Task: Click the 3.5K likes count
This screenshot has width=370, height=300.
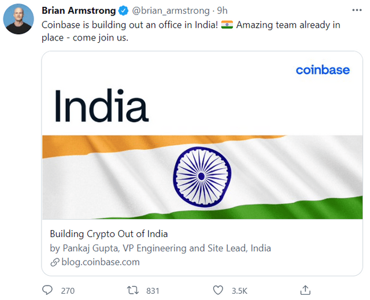Action: pos(240,290)
